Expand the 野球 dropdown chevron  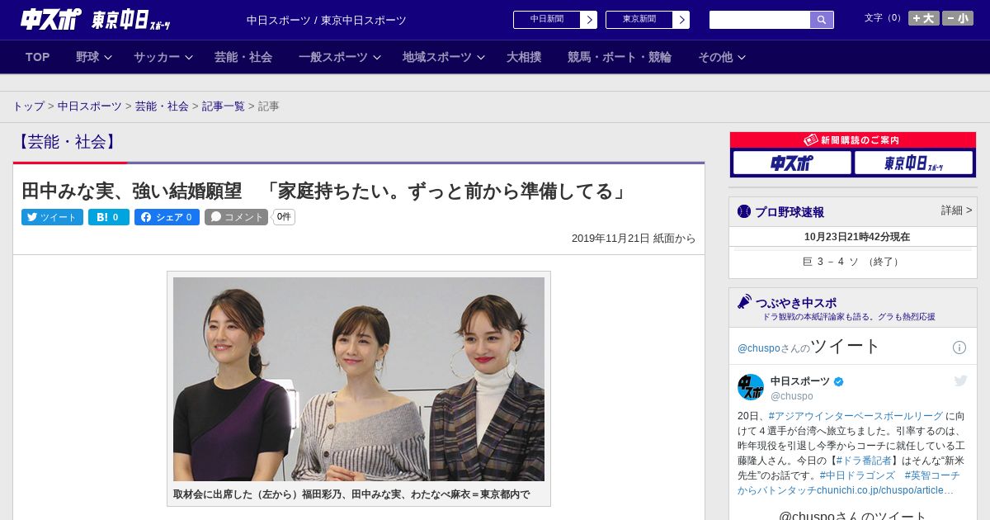[108, 58]
